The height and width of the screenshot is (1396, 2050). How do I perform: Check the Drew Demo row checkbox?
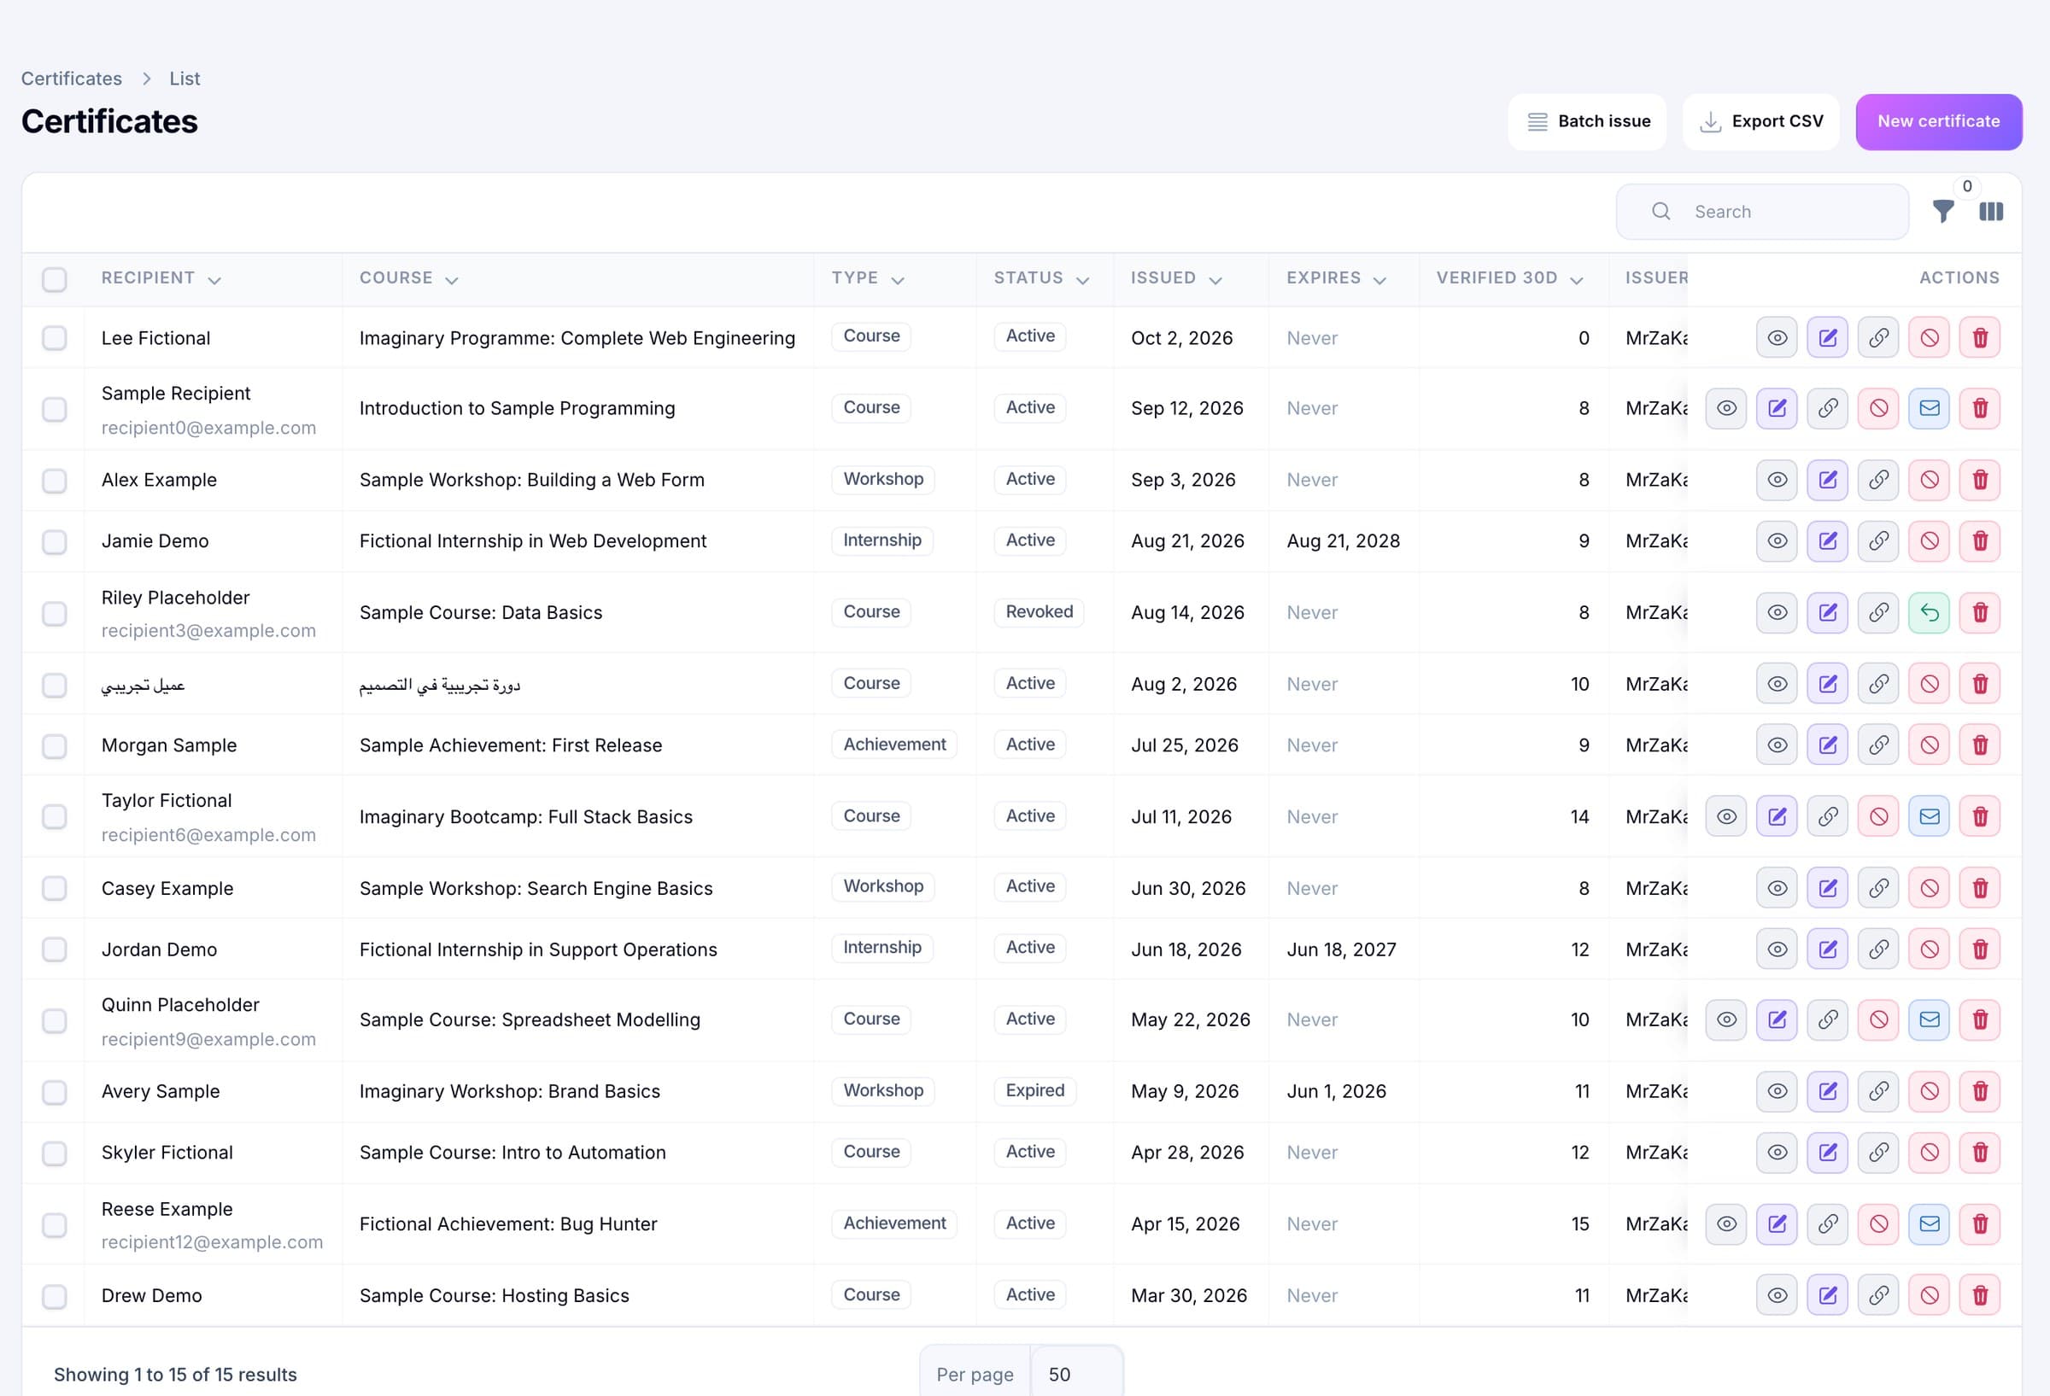[55, 1296]
